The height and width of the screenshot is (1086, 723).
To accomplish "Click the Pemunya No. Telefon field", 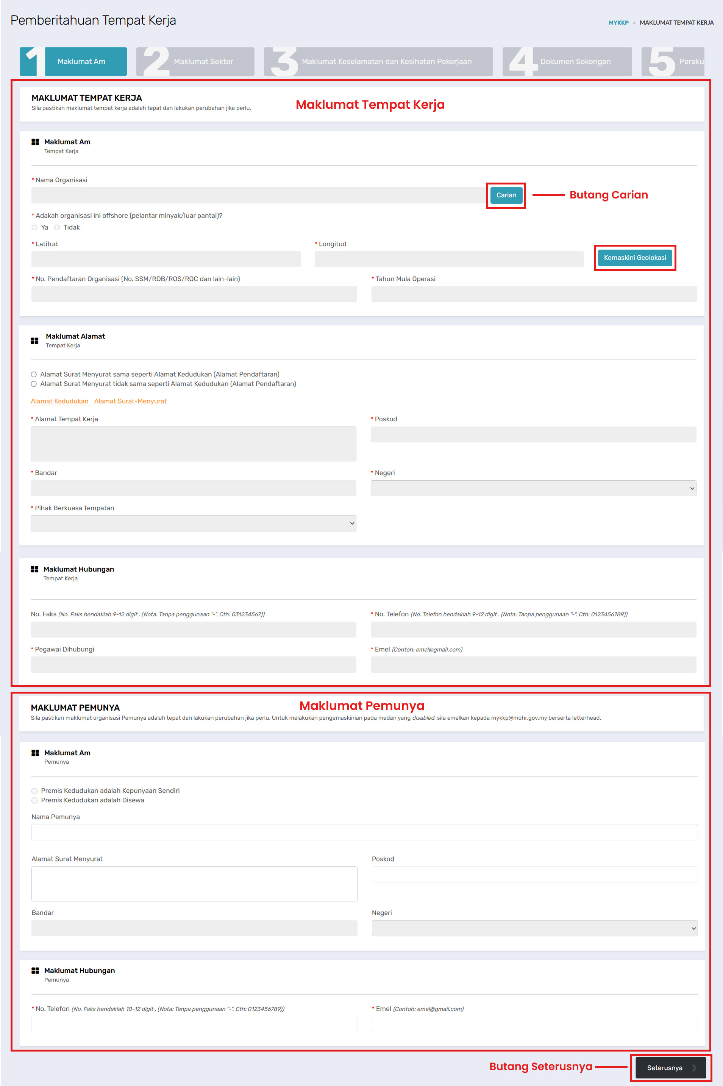I will (194, 1024).
